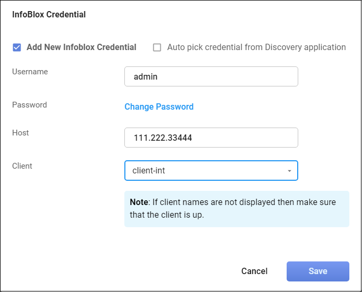The image size is (362, 292).
Task: Save the Infoblox credential
Action: (318, 271)
